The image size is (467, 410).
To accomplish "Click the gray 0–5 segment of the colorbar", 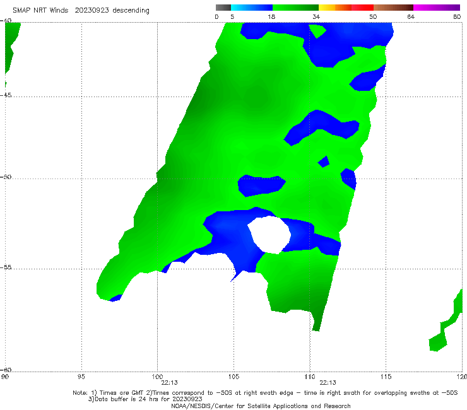I will pos(223,8).
